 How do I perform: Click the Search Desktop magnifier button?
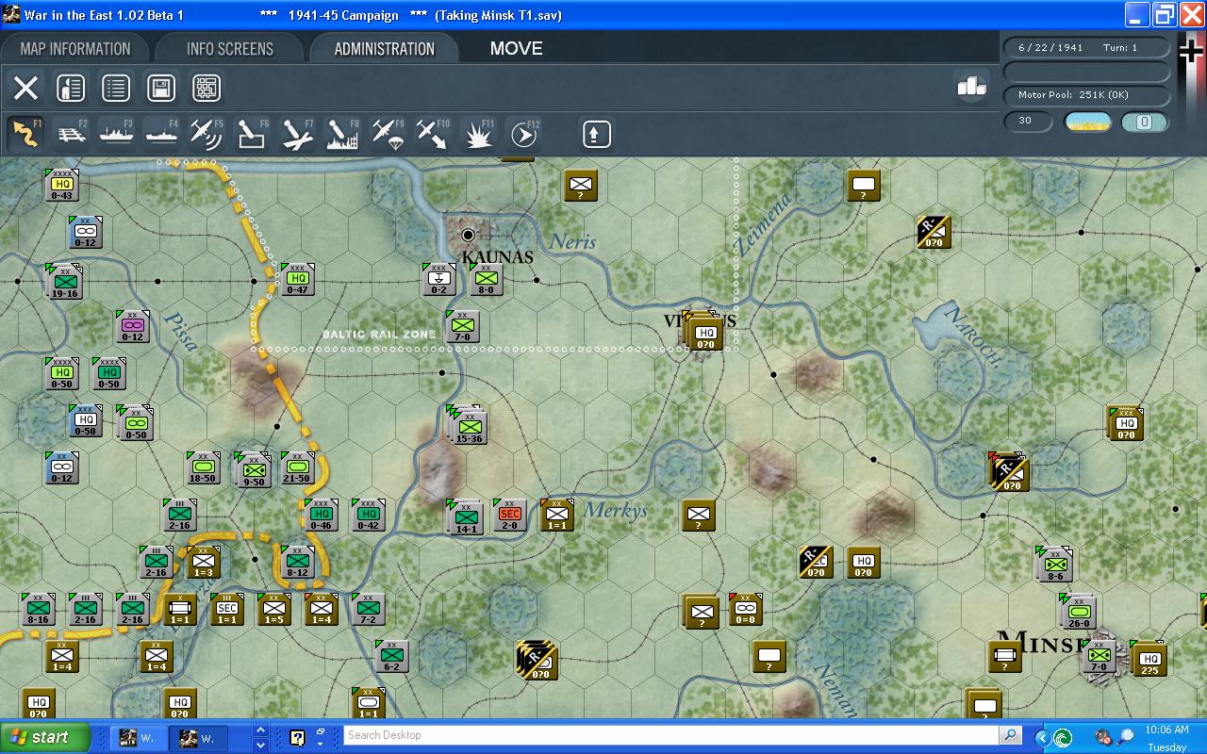coord(1010,735)
